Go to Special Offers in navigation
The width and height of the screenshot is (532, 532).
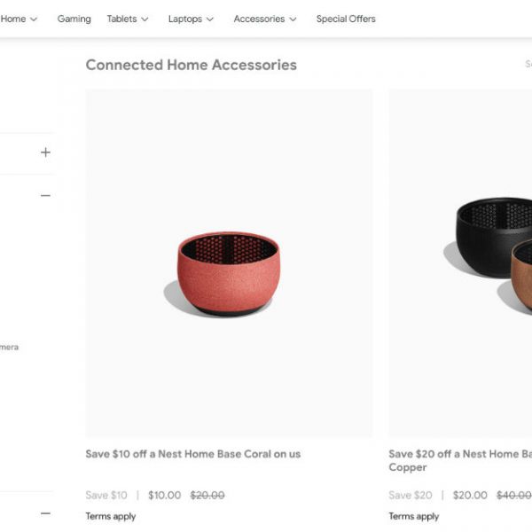[x=346, y=20]
